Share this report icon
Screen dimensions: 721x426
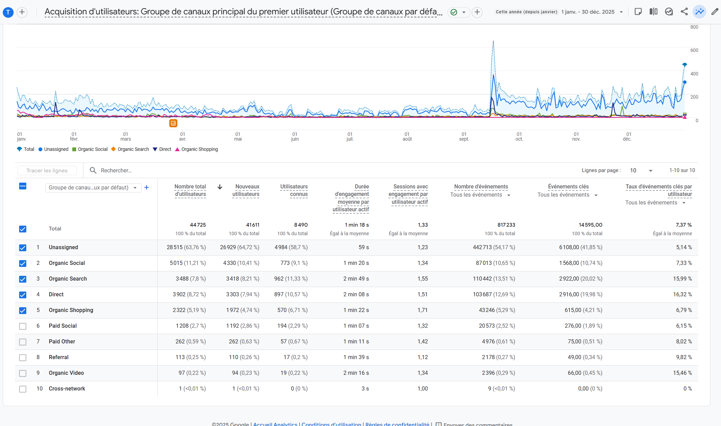(684, 12)
